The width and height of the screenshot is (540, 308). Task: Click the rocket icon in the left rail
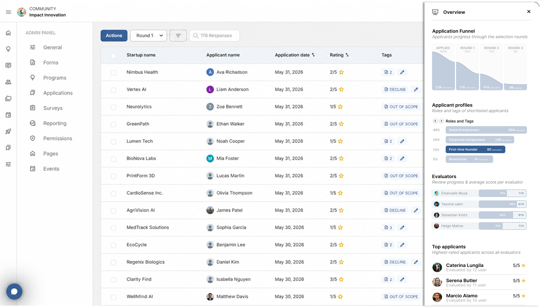click(x=8, y=131)
